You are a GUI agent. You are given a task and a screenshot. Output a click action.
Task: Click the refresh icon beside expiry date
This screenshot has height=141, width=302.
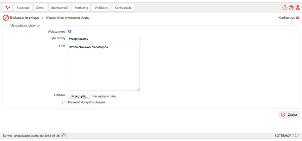click(64, 136)
